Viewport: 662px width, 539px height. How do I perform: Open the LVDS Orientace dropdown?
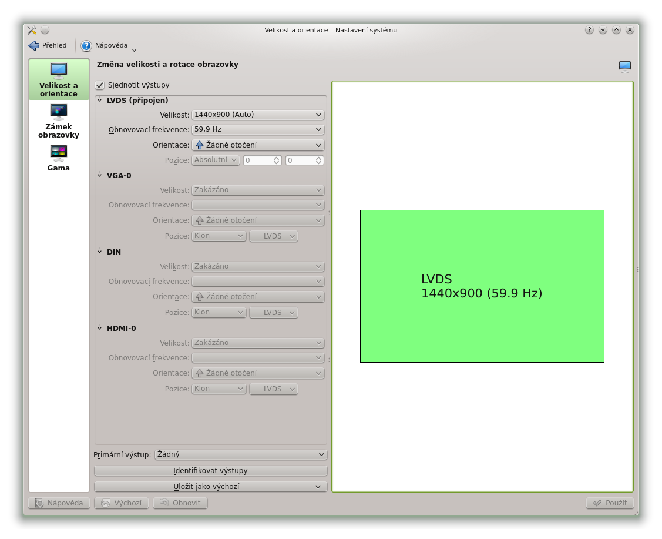pos(258,145)
